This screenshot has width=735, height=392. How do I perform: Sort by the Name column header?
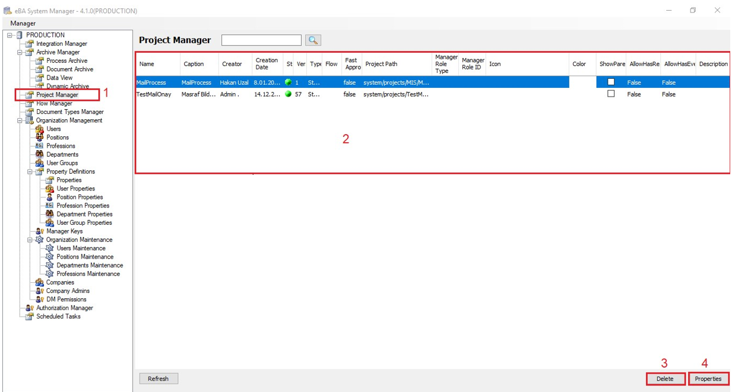tap(158, 64)
